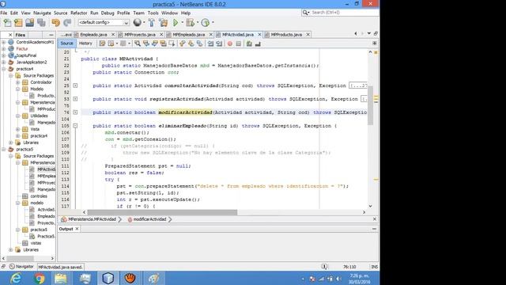Click the New Project toolbar icon

18,23
